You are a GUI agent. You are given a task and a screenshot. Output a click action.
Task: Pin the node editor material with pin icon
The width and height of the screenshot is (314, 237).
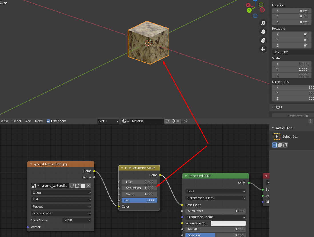pyautogui.click(x=186, y=121)
